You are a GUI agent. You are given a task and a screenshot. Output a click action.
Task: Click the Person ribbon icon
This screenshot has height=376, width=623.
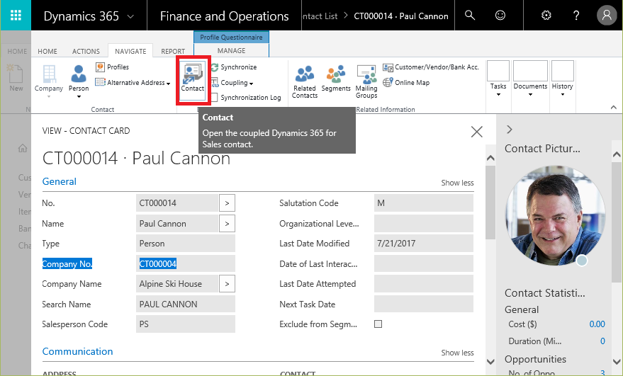pyautogui.click(x=79, y=81)
